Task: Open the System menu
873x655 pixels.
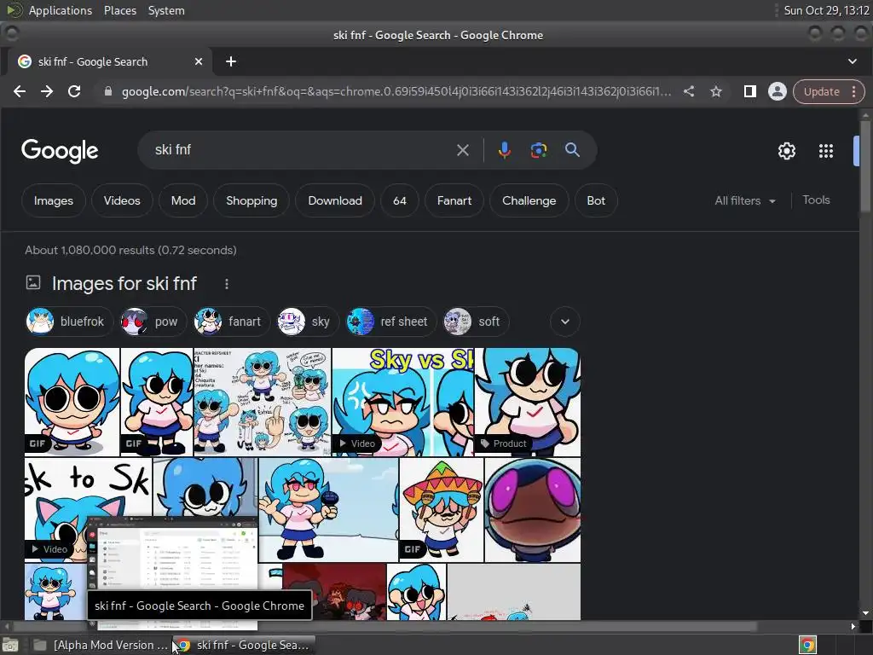Action: pos(166,10)
